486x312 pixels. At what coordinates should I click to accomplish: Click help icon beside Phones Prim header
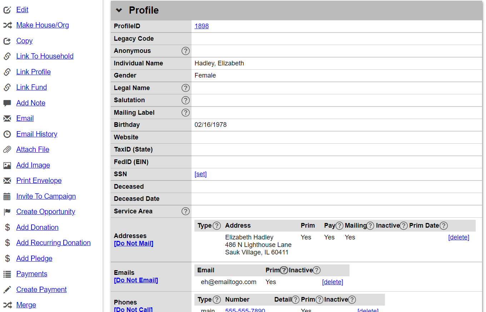319,299
